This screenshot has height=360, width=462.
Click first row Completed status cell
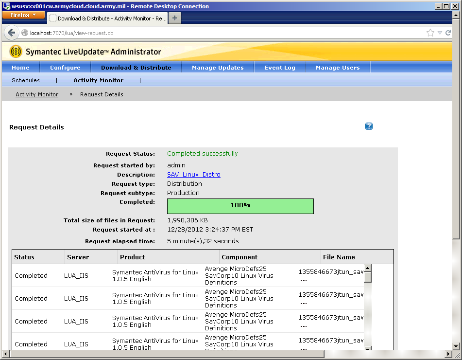tap(31, 276)
